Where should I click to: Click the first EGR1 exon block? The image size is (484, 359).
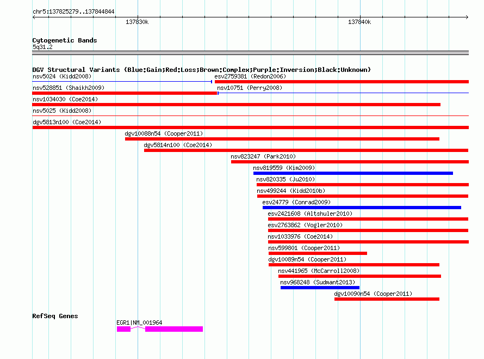(x=124, y=329)
